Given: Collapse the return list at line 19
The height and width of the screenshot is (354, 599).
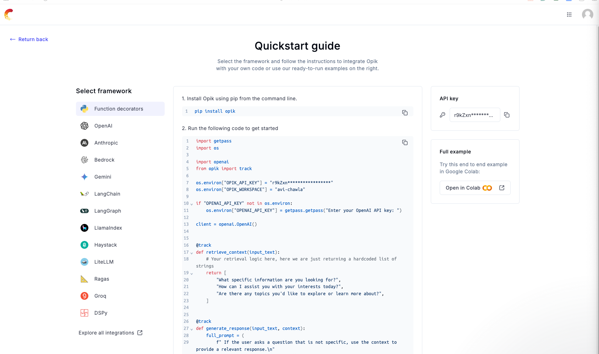Looking at the screenshot, I should (x=192, y=273).
